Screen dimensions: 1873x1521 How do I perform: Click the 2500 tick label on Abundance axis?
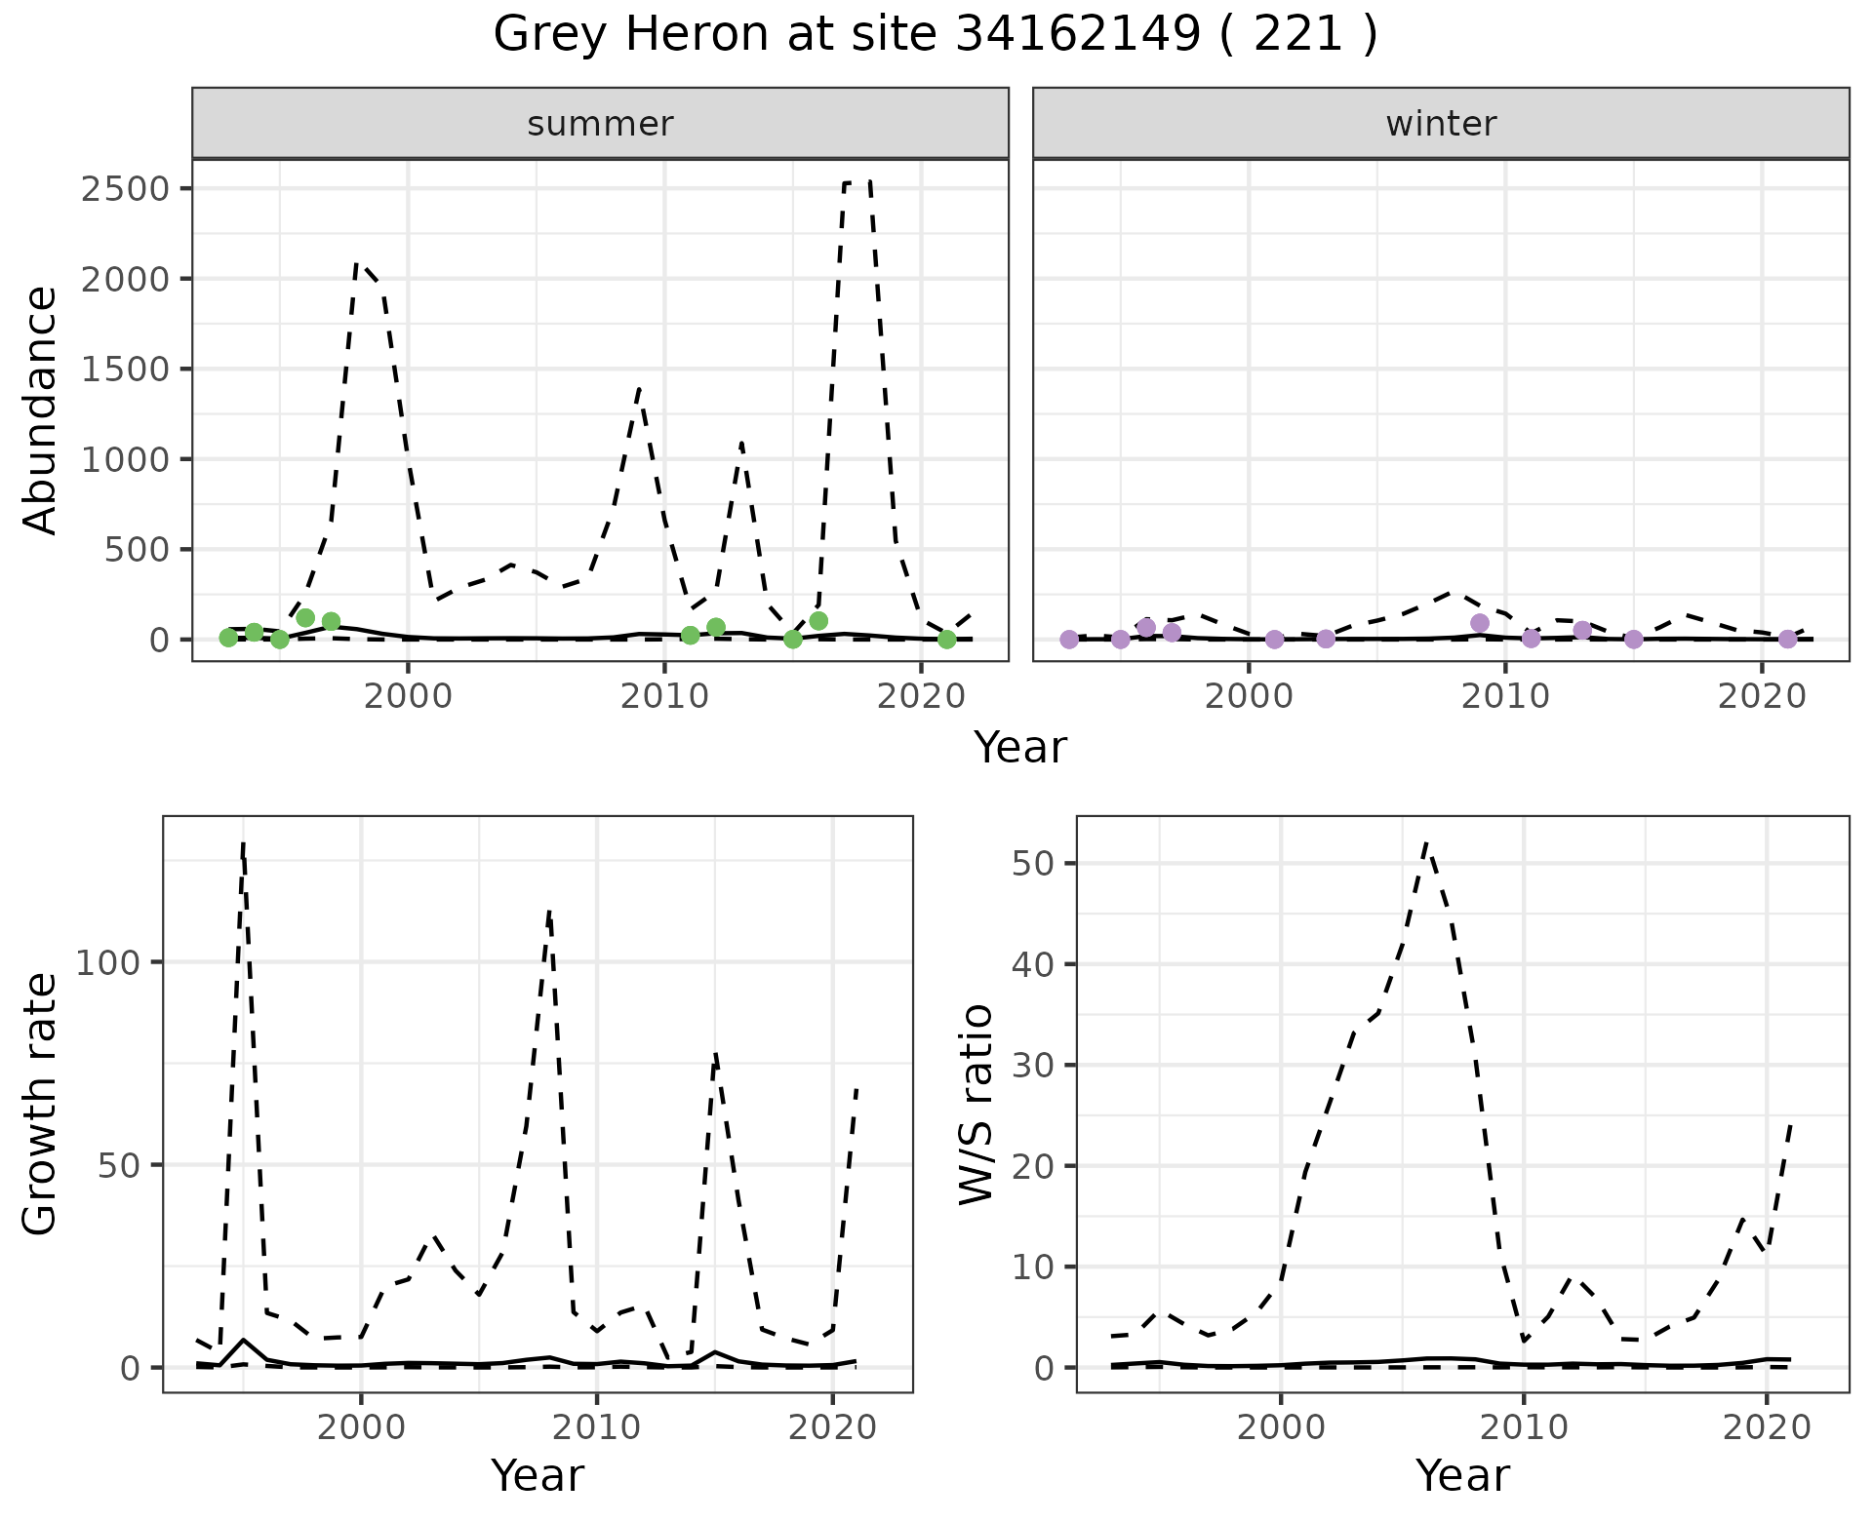[126, 188]
